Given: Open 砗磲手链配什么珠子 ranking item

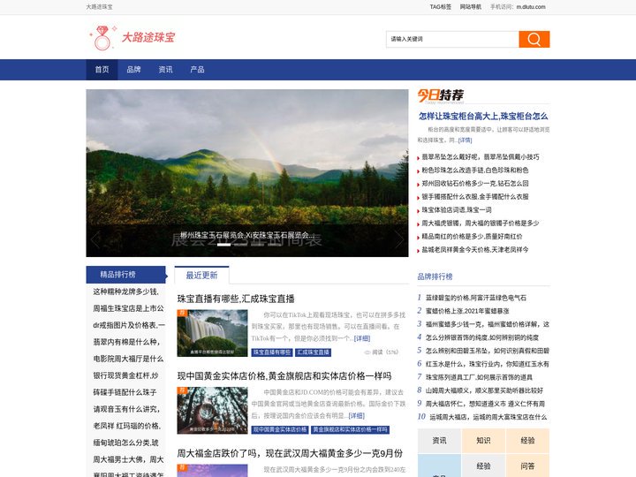Looking at the screenshot, I should tap(125, 392).
